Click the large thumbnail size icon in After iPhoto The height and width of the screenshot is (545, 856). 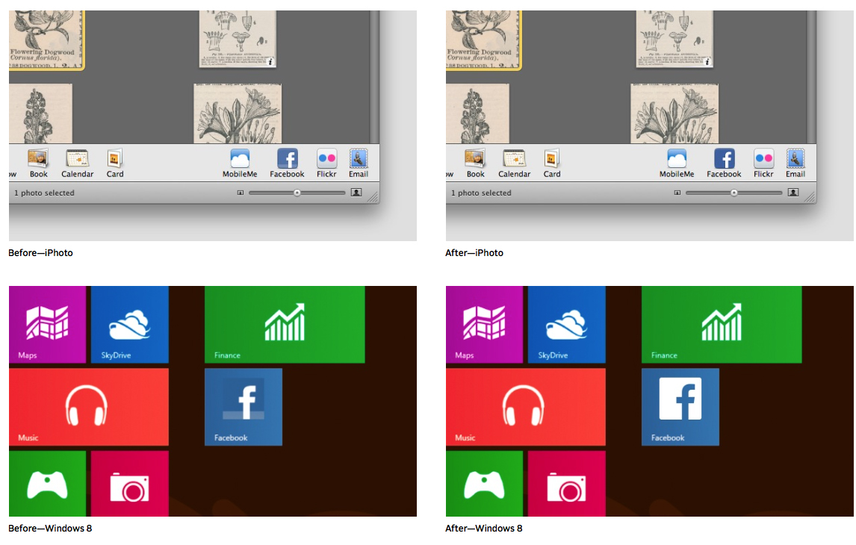793,193
